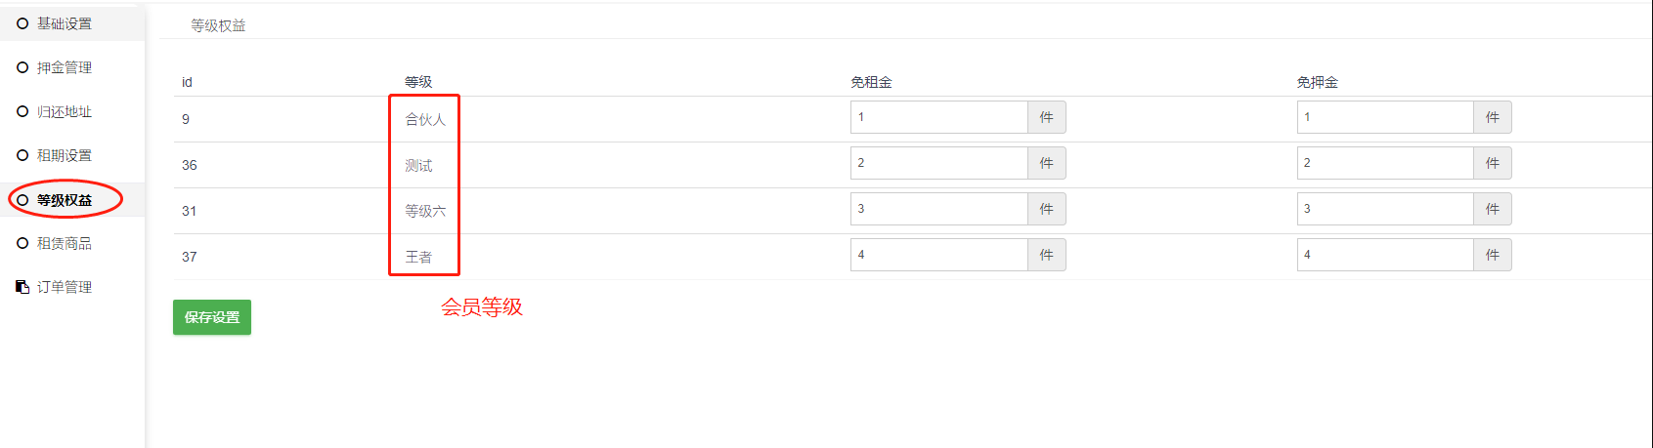Click the 测试 level name
The width and height of the screenshot is (1653, 448).
point(418,165)
